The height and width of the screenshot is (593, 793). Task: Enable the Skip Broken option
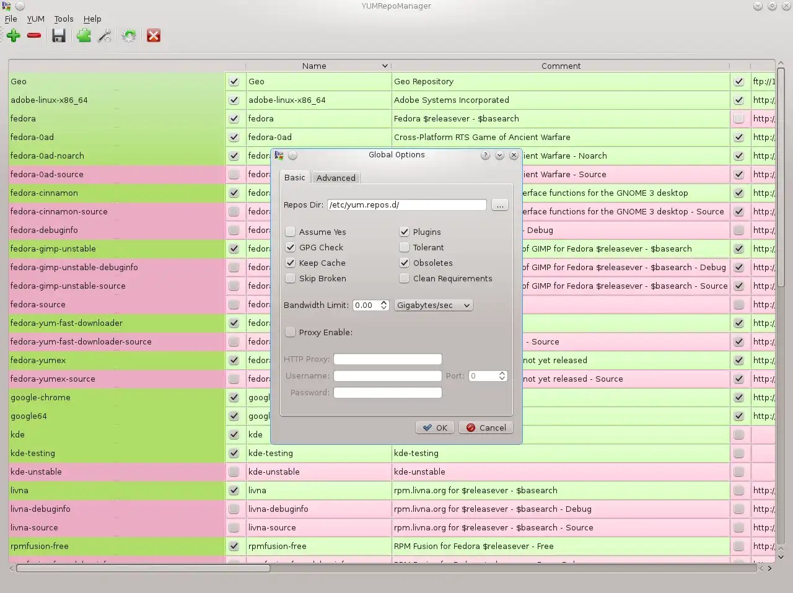(290, 278)
